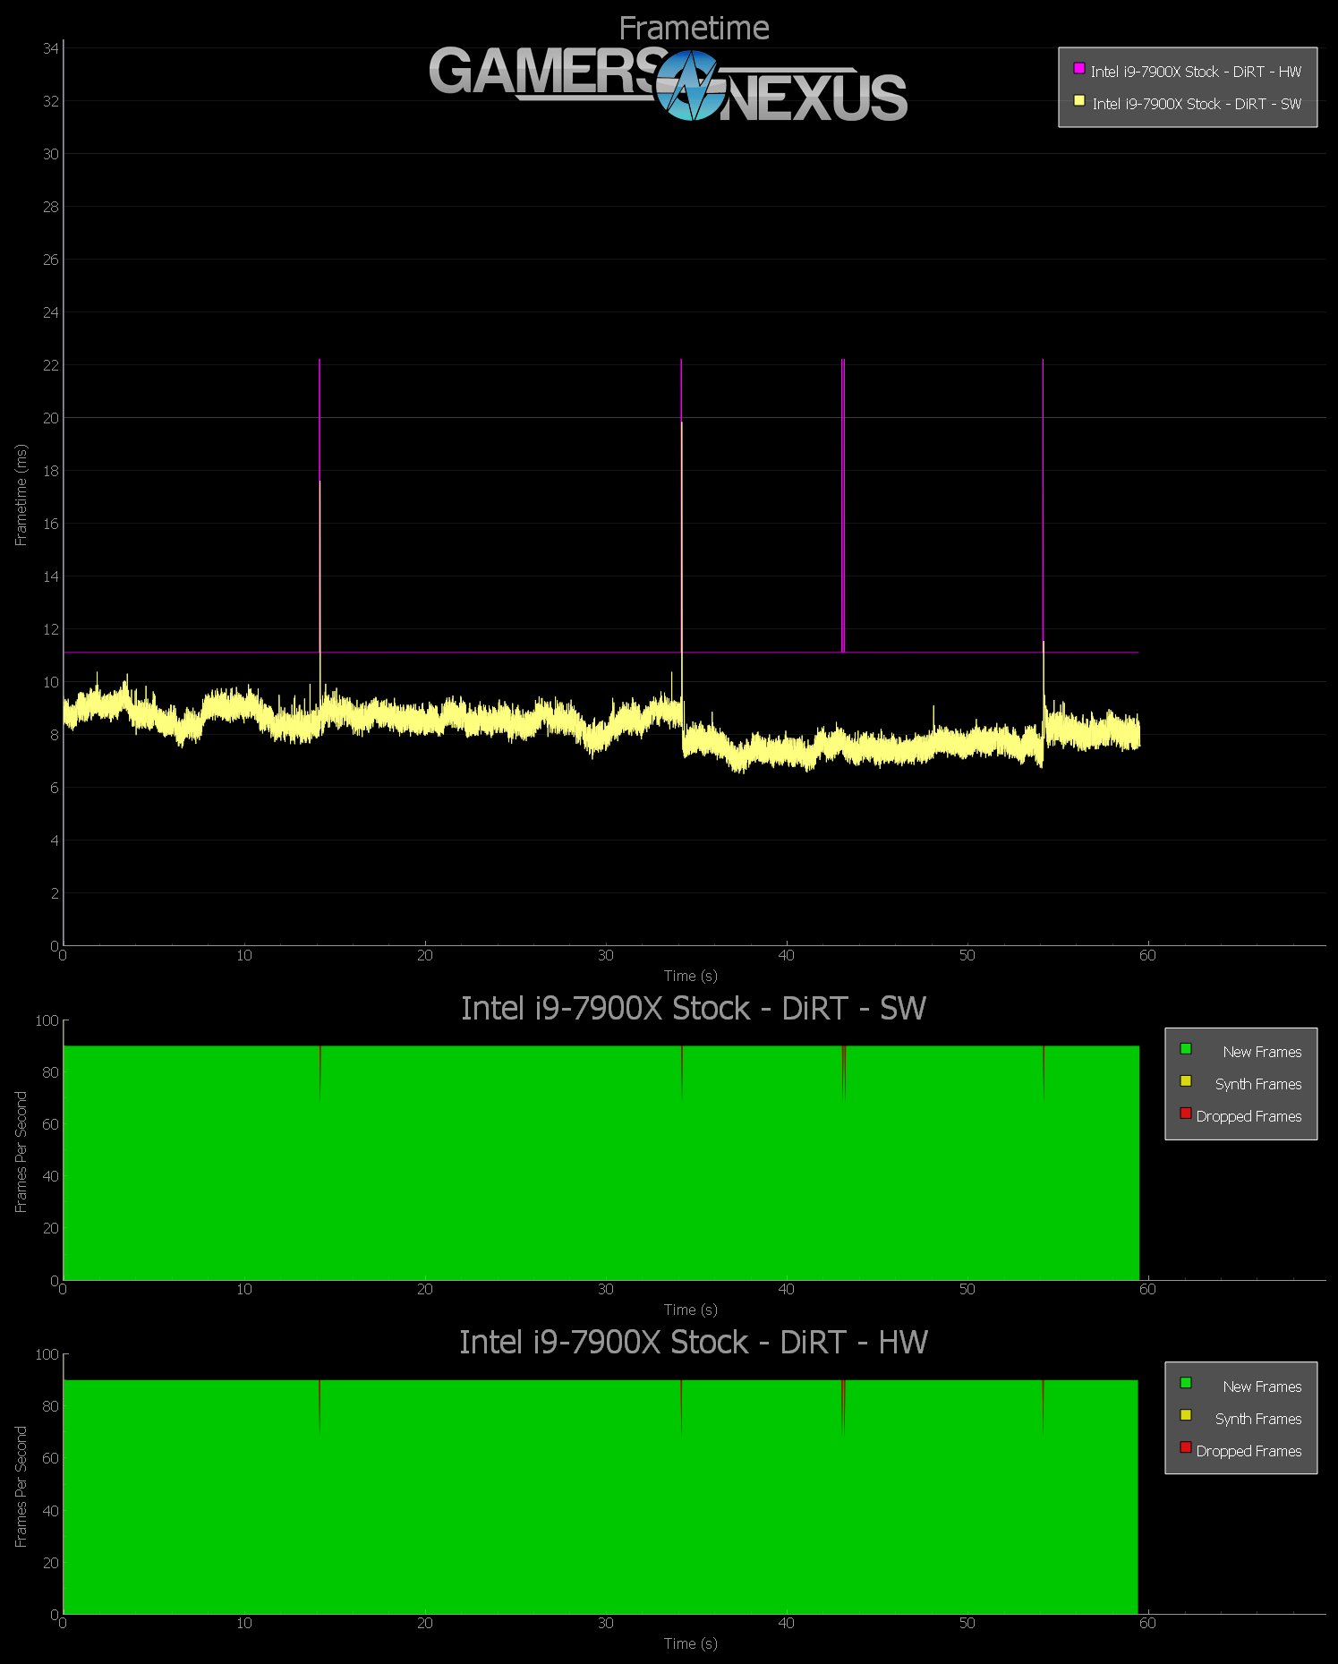The image size is (1338, 1664).
Task: Click red Dropped Frames swatch in HW chart legend
Action: coord(1186,1447)
